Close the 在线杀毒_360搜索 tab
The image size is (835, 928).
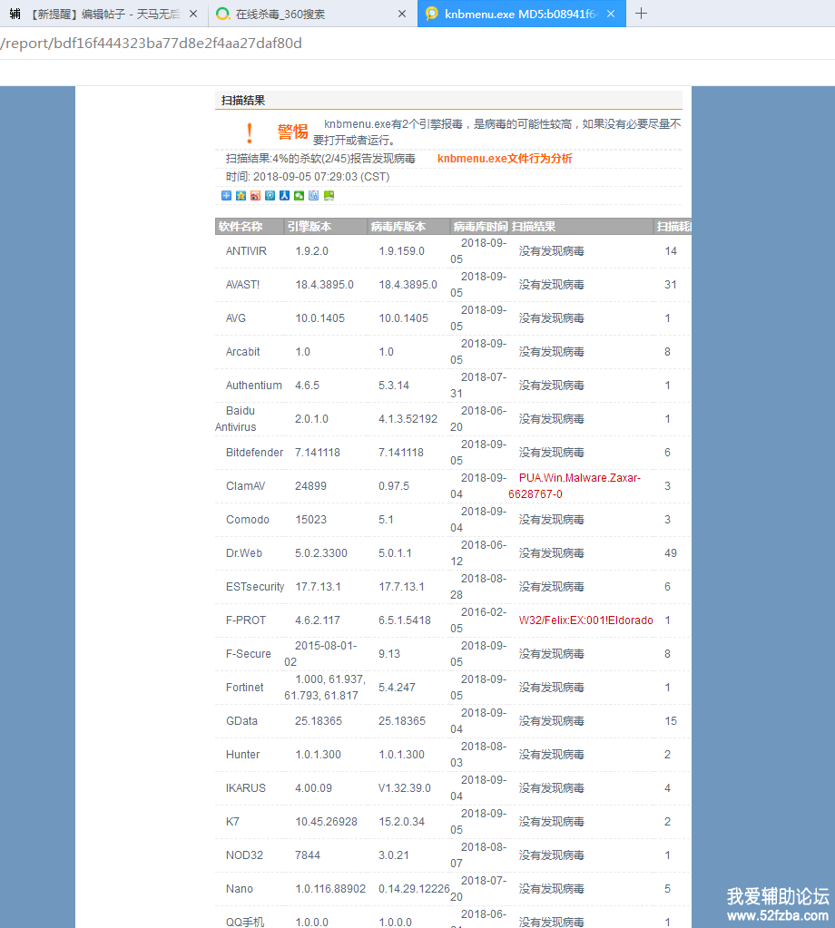402,14
